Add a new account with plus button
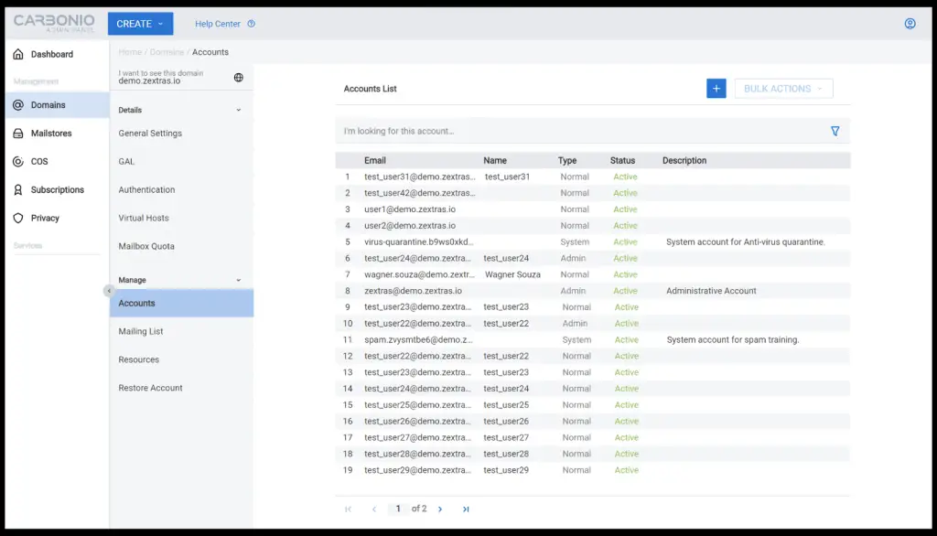Viewport: 937px width, 536px height. point(716,89)
